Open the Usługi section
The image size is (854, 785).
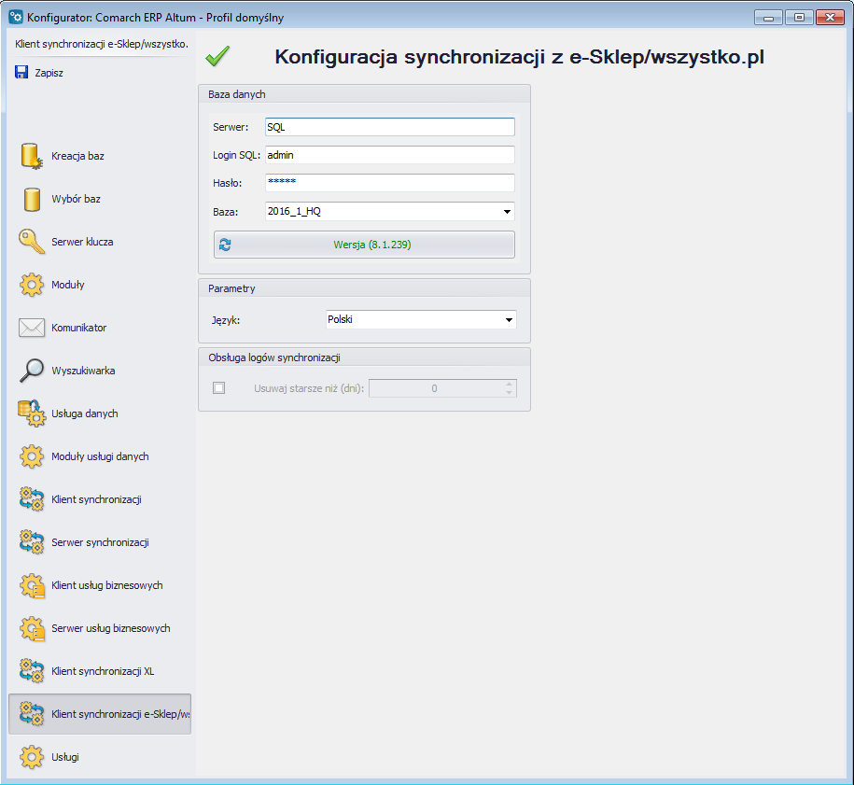tap(100, 757)
